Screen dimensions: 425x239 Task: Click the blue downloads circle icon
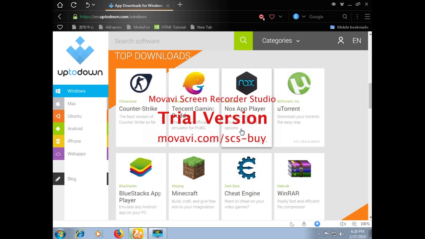click(317, 224)
